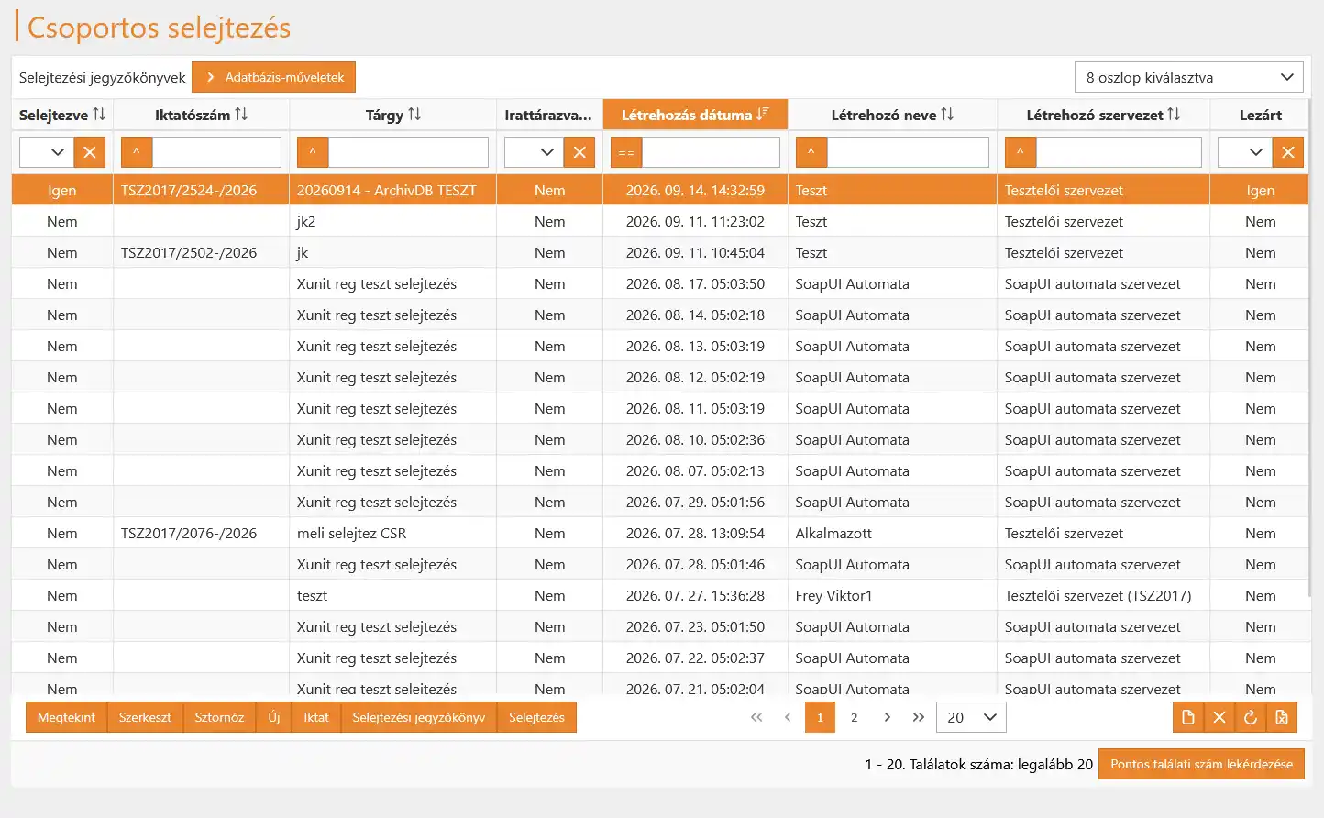The height and width of the screenshot is (818, 1324).
Task: Focus the Iktatószám filter input
Action: [x=216, y=152]
